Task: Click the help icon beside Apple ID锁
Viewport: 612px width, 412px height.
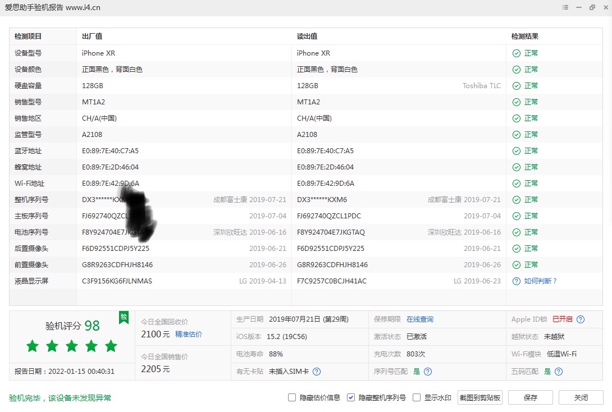Action: [x=581, y=319]
